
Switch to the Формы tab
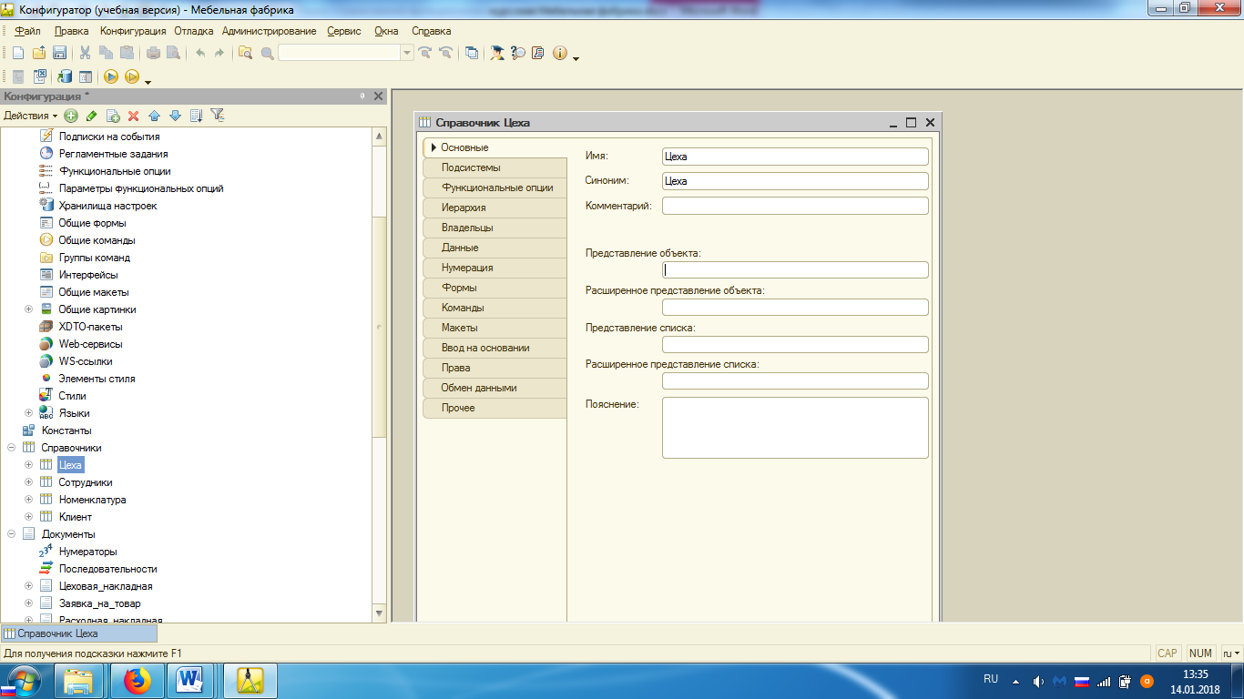click(495, 288)
